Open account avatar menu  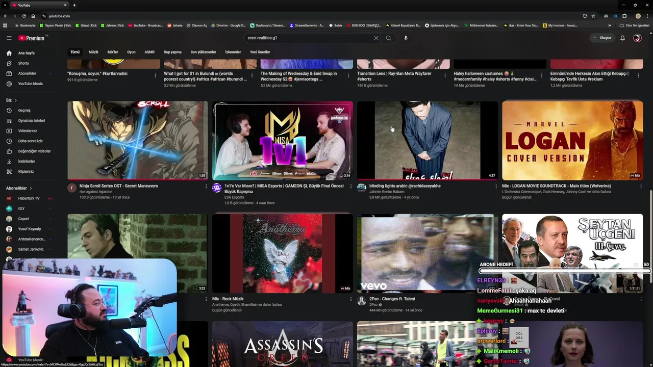pos(637,38)
